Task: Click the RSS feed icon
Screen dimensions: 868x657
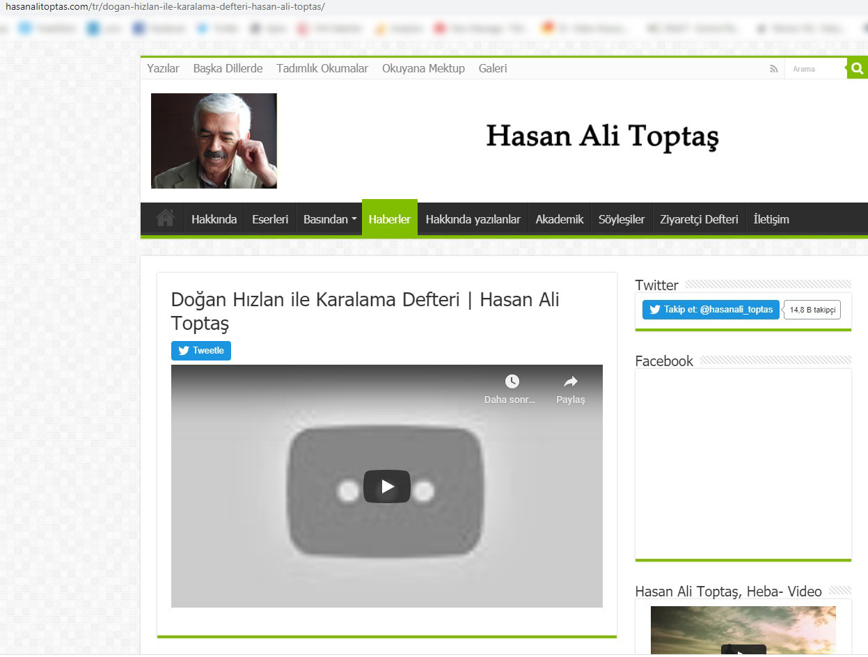Action: click(x=773, y=68)
